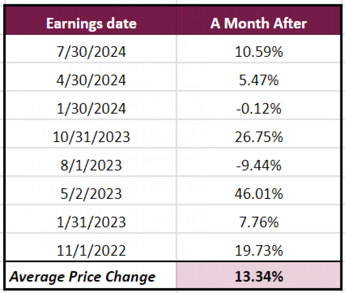Select the 7/30/2024 date cell
Screen dimensions: 345x293
click(x=91, y=52)
